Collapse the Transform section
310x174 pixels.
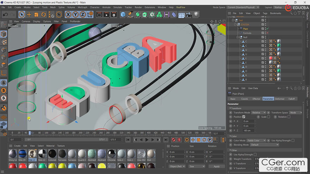(230, 108)
